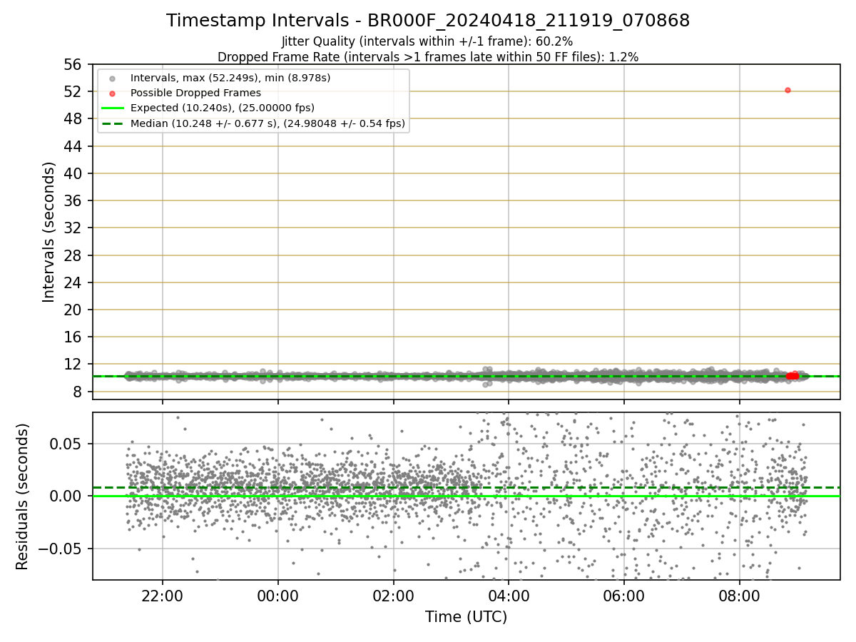
Task: Click the 'Time (UTC)' x-axis label
Action: (466, 617)
